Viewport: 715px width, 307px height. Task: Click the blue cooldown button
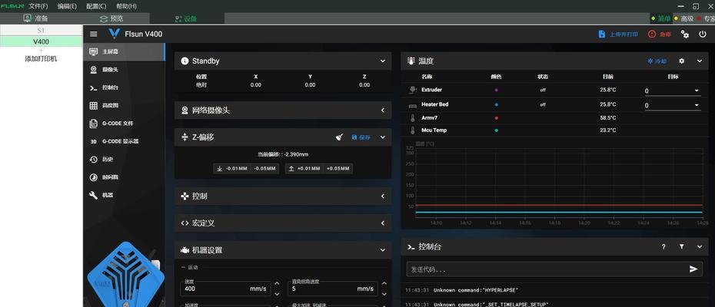coord(657,61)
